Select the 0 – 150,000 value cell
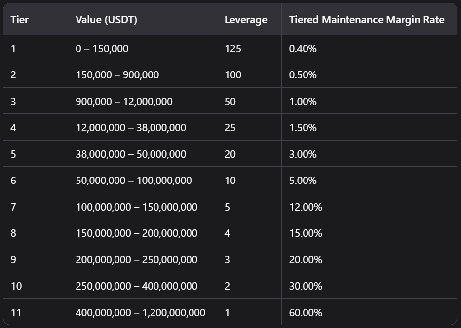461x328 pixels. click(102, 48)
